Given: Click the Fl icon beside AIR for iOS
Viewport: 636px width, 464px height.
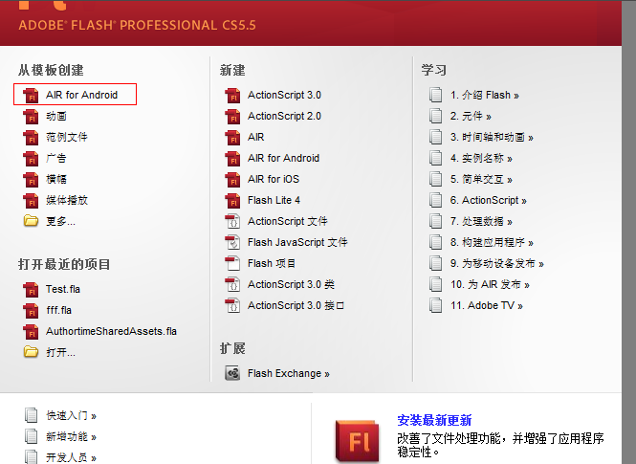Looking at the screenshot, I should (x=232, y=179).
